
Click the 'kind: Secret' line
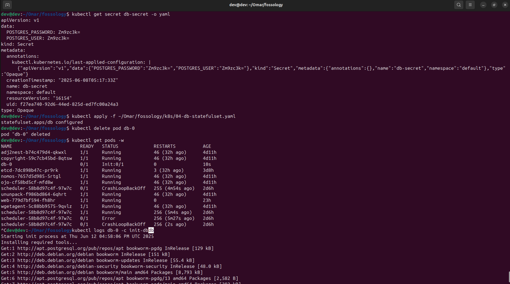[x=17, y=44]
